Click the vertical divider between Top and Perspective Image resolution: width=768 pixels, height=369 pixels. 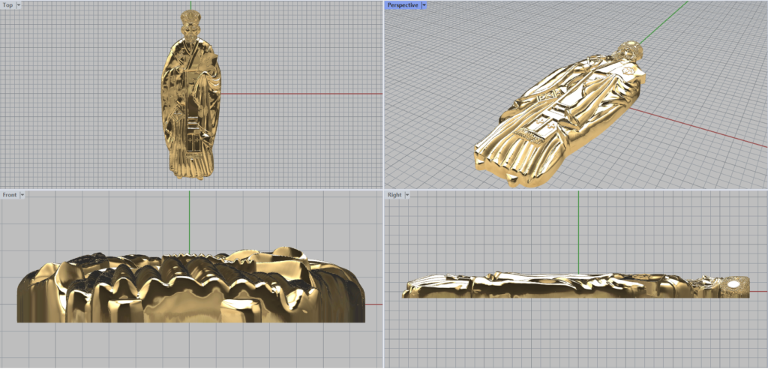383,94
